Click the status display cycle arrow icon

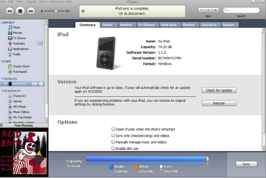pos(83,11)
